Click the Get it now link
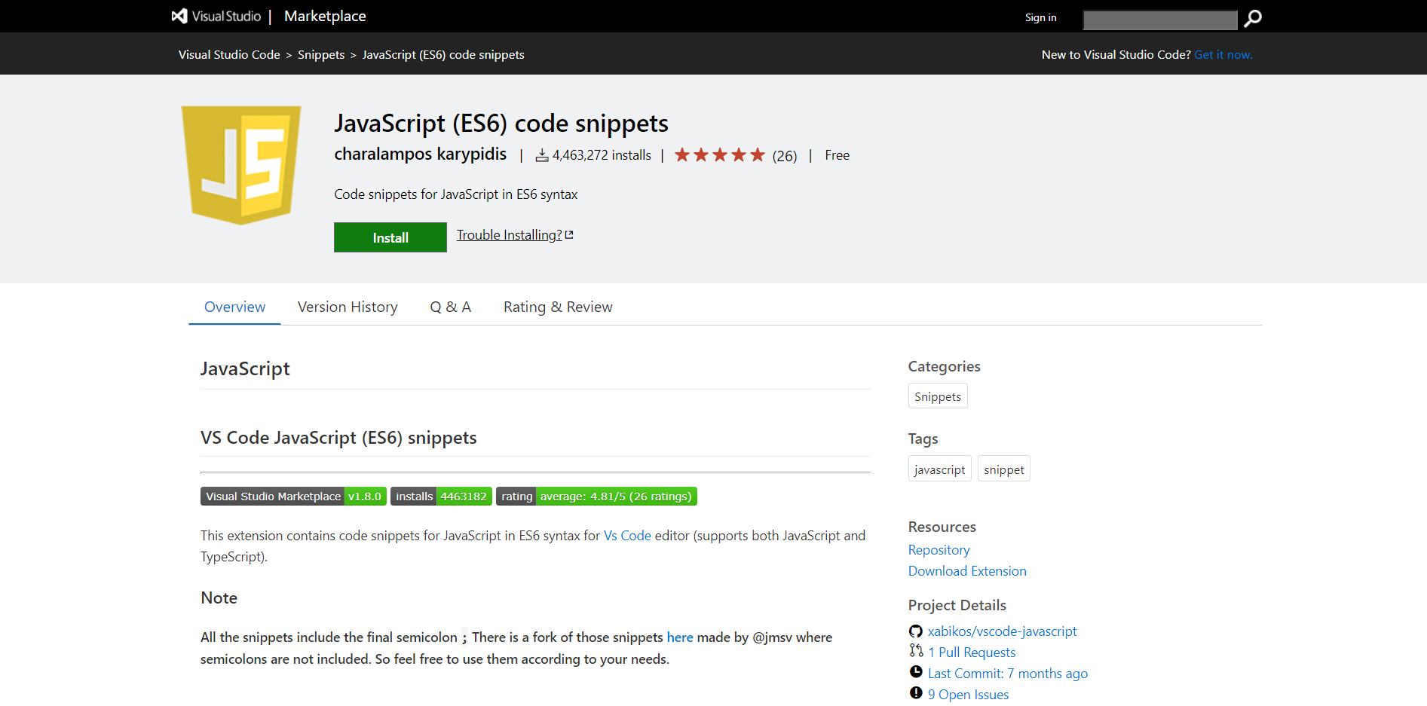 point(1223,54)
